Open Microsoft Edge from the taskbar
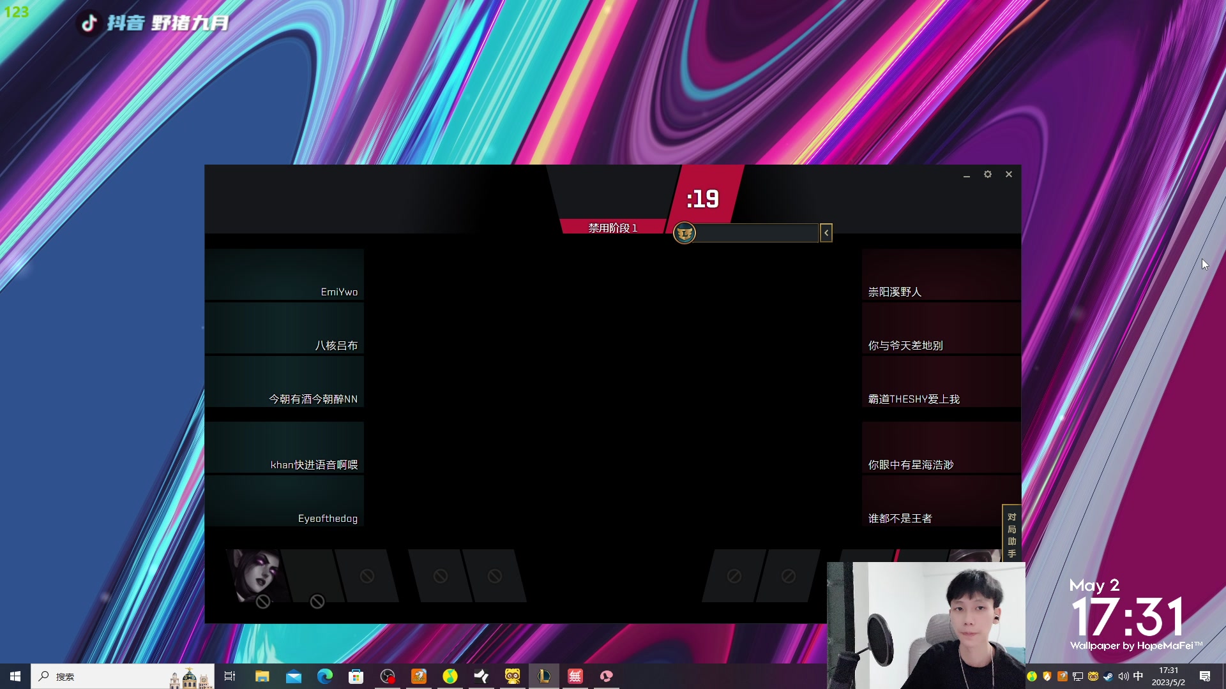 [325, 676]
